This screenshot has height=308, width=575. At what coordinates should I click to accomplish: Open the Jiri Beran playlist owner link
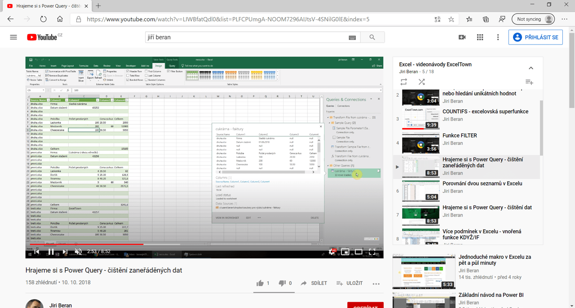coord(409,71)
